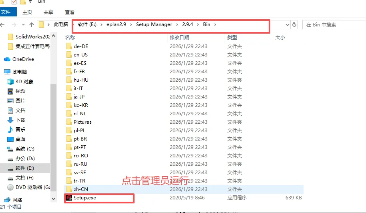Go forward with the forward arrow
This screenshot has width=366, height=213.
tap(14, 24)
